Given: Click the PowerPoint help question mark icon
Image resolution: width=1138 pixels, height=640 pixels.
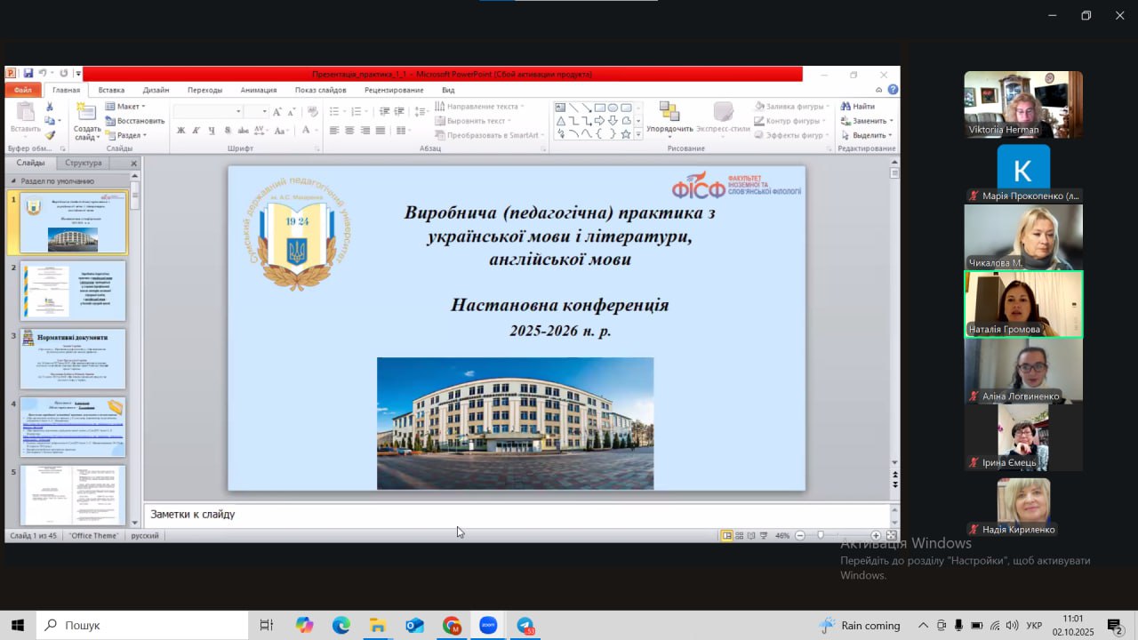Looking at the screenshot, I should (893, 90).
